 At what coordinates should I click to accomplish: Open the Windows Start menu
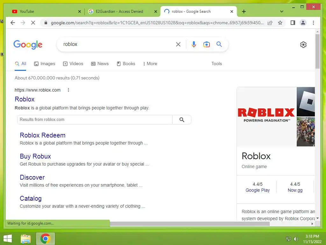(8, 239)
